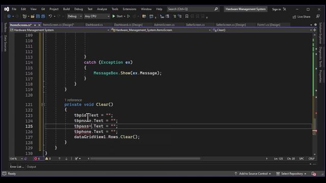Click Start Without Debugging outline play icon

pyautogui.click(x=128, y=16)
